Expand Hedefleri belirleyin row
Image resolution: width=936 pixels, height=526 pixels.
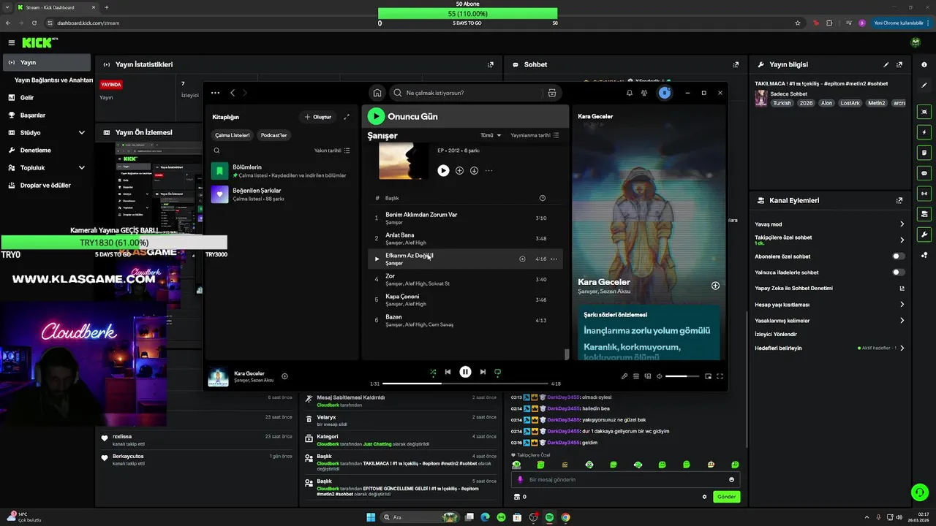point(902,348)
